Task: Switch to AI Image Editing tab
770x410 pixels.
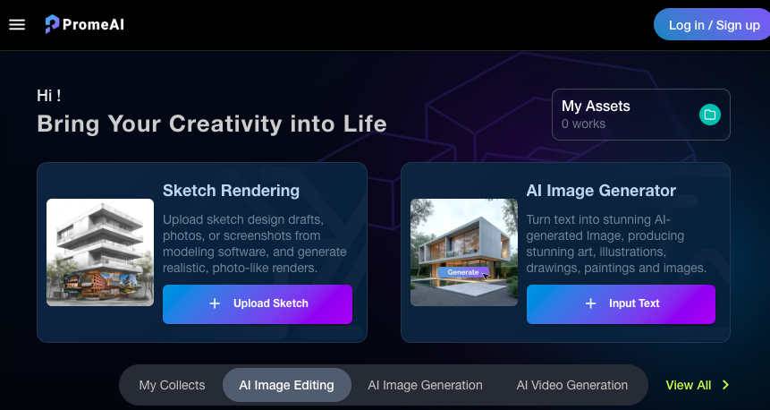Action: (287, 385)
